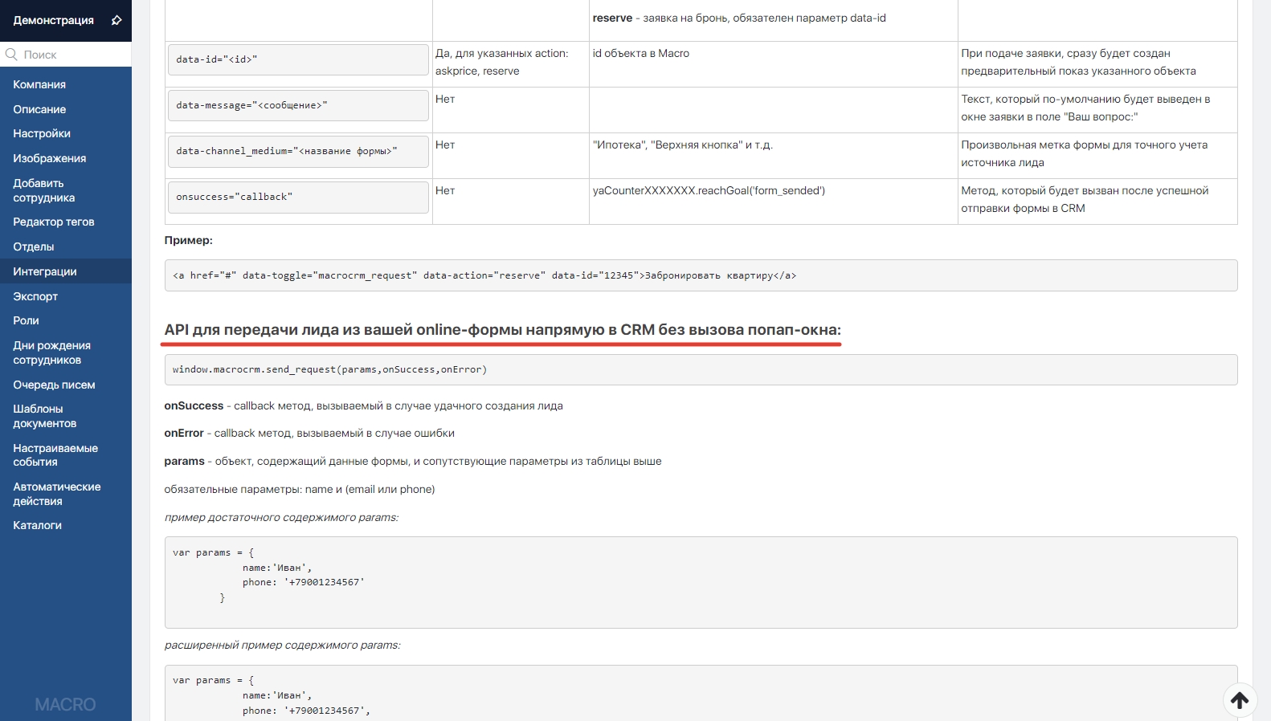The width and height of the screenshot is (1271, 721).
Task: Select the Интеграции menu item
Action: 45,271
